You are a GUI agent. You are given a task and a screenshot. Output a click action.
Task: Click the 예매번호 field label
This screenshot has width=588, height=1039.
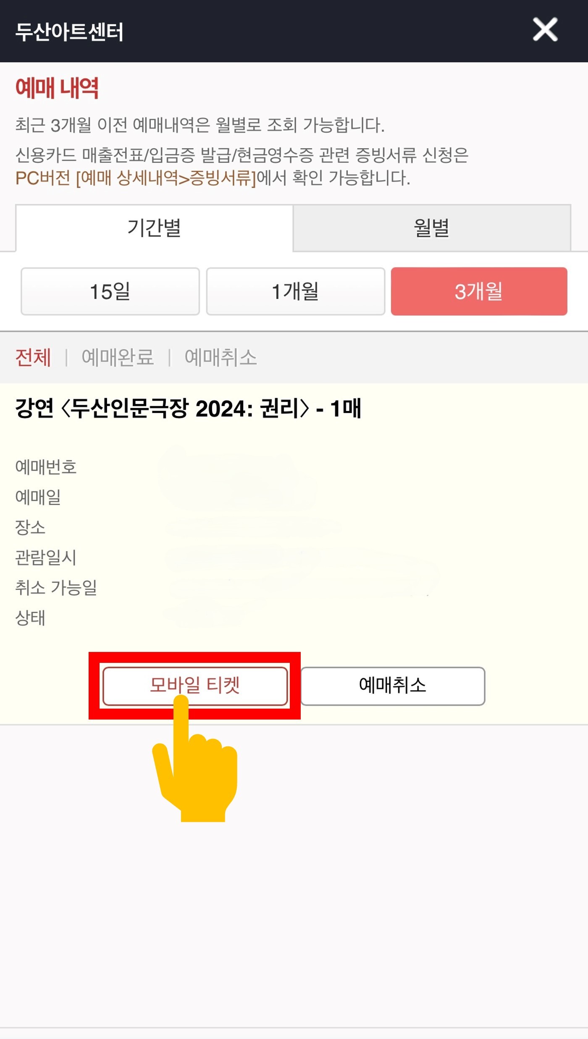point(46,467)
